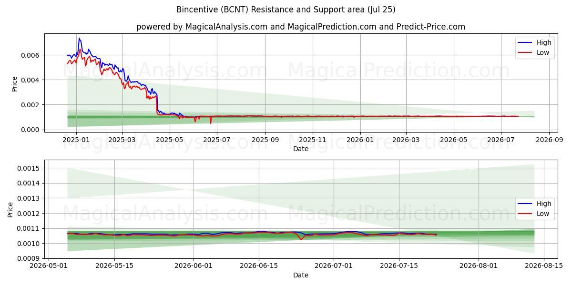
Task: Click the 'Date' axis label under upper chart
Action: pyautogui.click(x=301, y=149)
